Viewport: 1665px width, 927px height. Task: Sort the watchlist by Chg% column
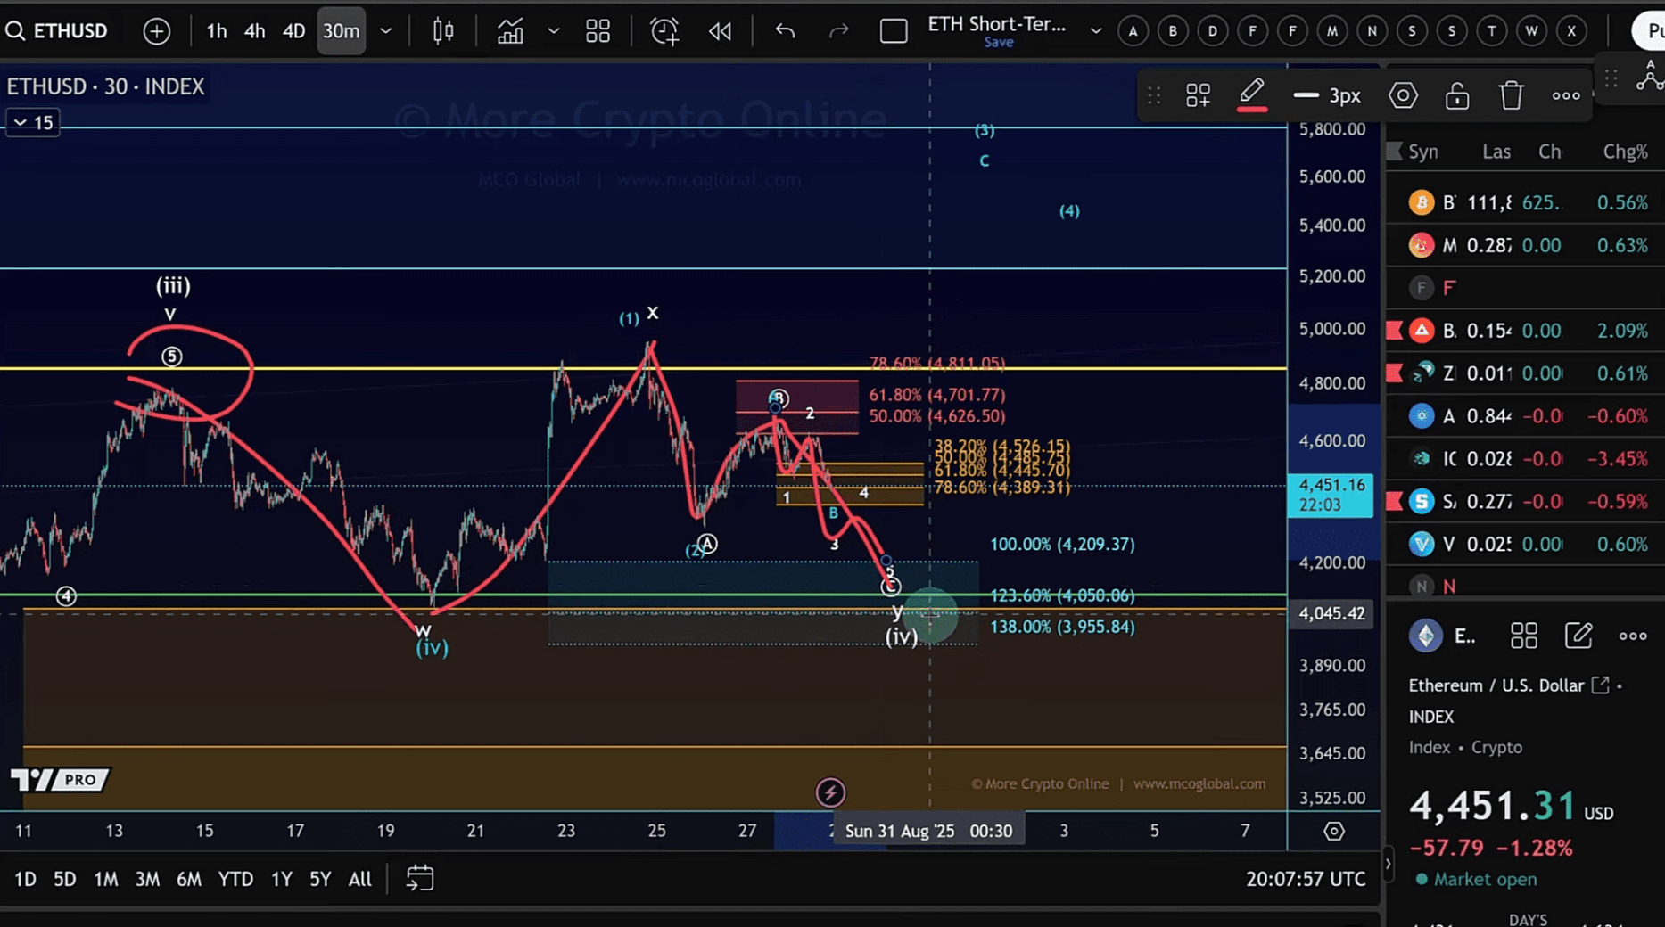(1625, 152)
